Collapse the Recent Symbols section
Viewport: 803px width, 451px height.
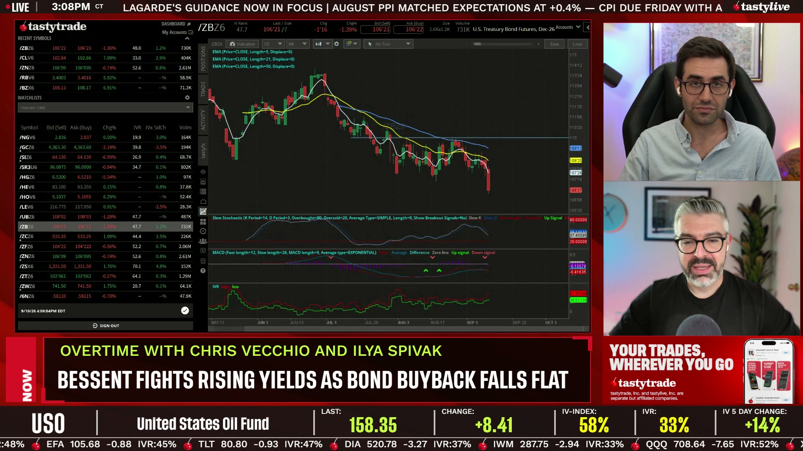click(187, 38)
